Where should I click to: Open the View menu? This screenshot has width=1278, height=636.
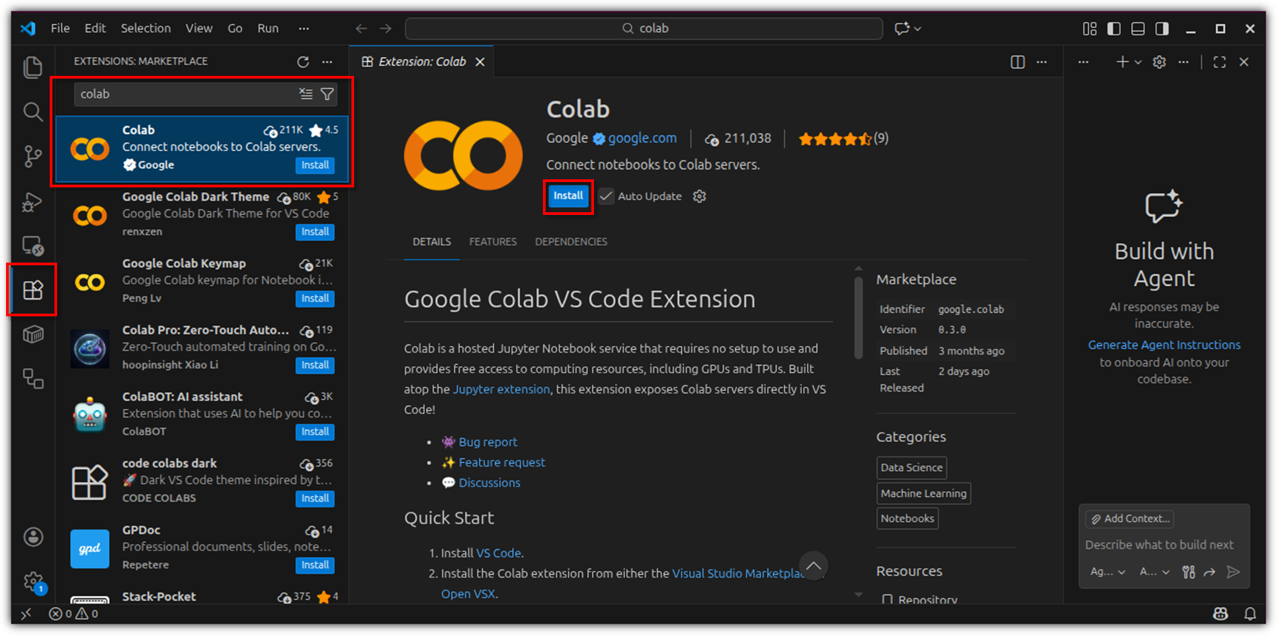tap(199, 28)
